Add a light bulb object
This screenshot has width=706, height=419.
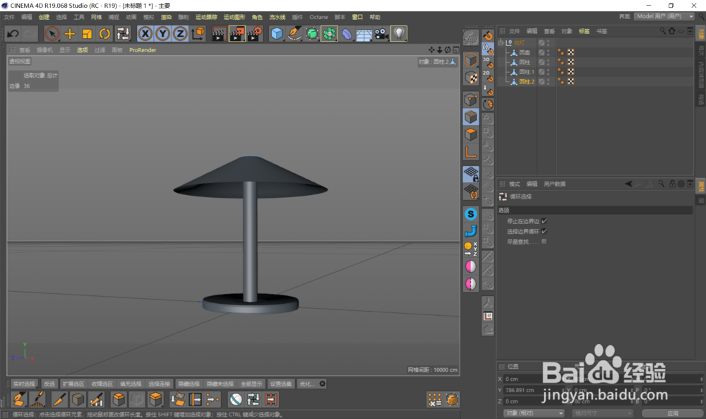[399, 34]
